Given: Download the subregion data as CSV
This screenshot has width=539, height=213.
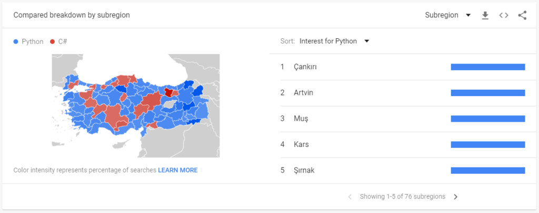Looking at the screenshot, I should [485, 15].
